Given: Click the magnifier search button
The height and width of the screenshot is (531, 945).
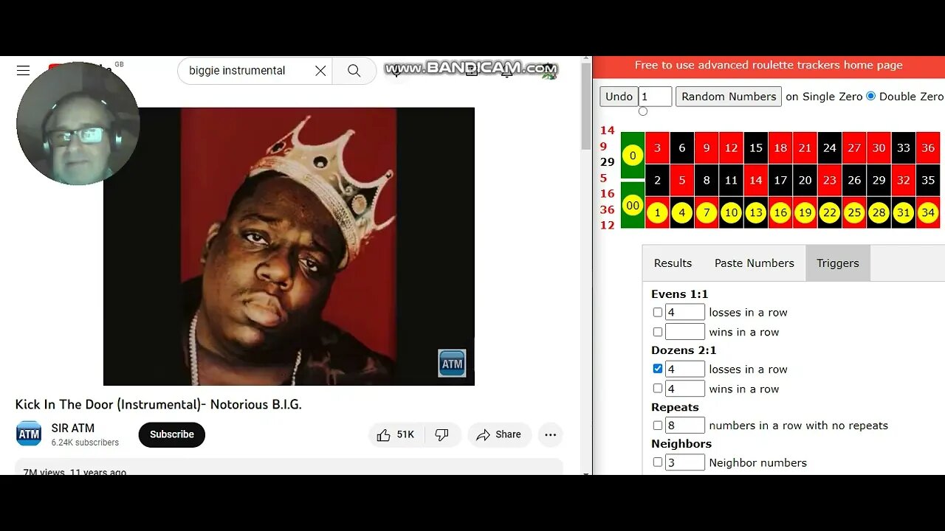Looking at the screenshot, I should click(x=354, y=71).
